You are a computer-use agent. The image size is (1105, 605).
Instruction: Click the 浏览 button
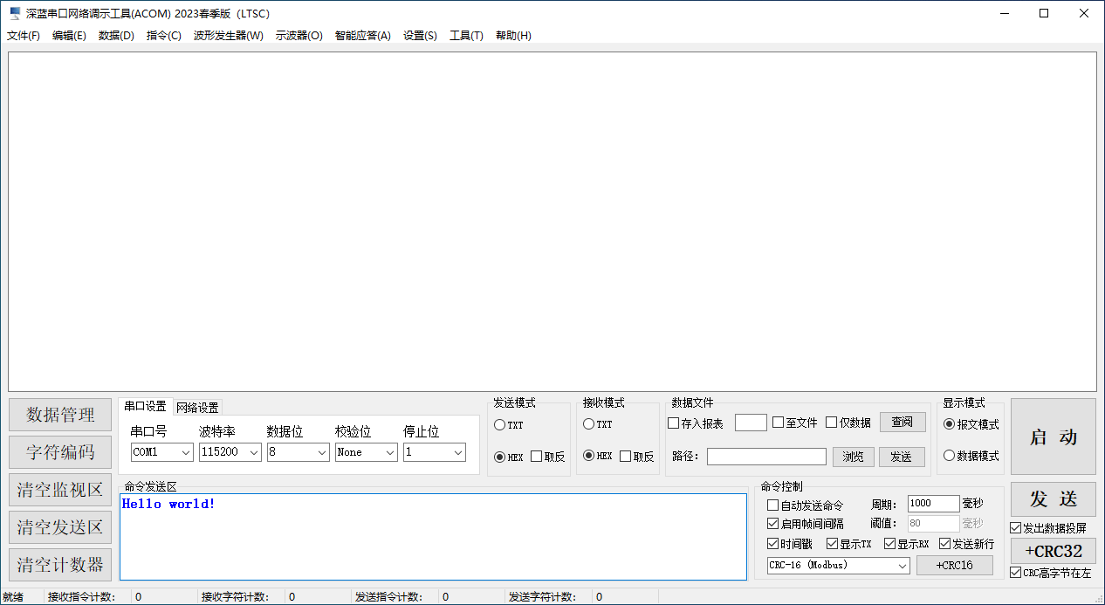[x=854, y=457]
